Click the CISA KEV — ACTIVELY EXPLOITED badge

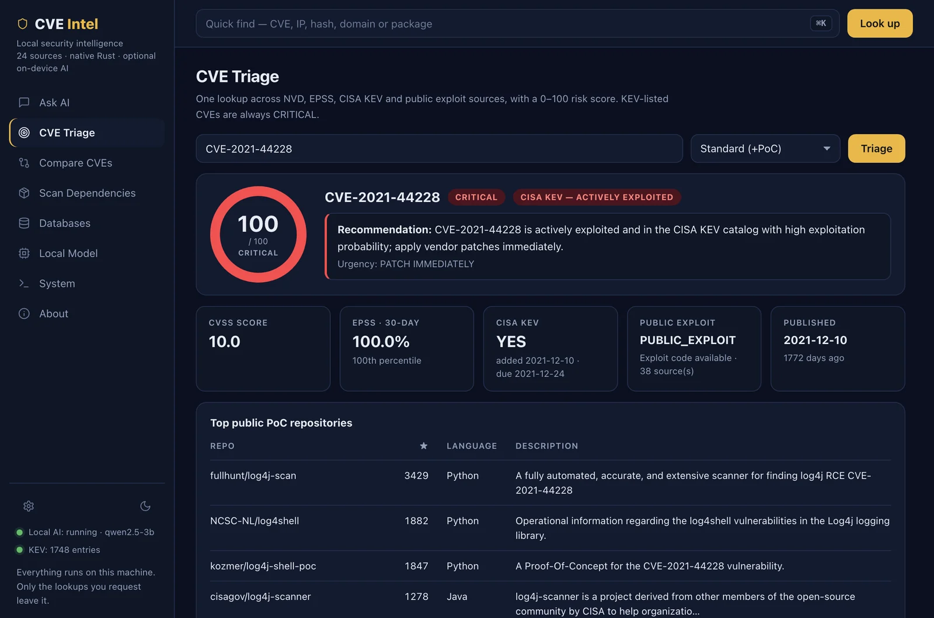point(597,197)
